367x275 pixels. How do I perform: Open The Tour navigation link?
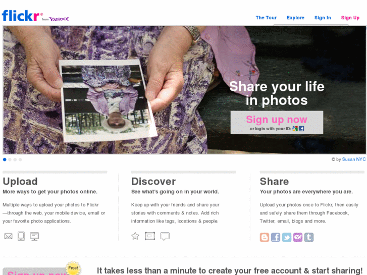(266, 18)
